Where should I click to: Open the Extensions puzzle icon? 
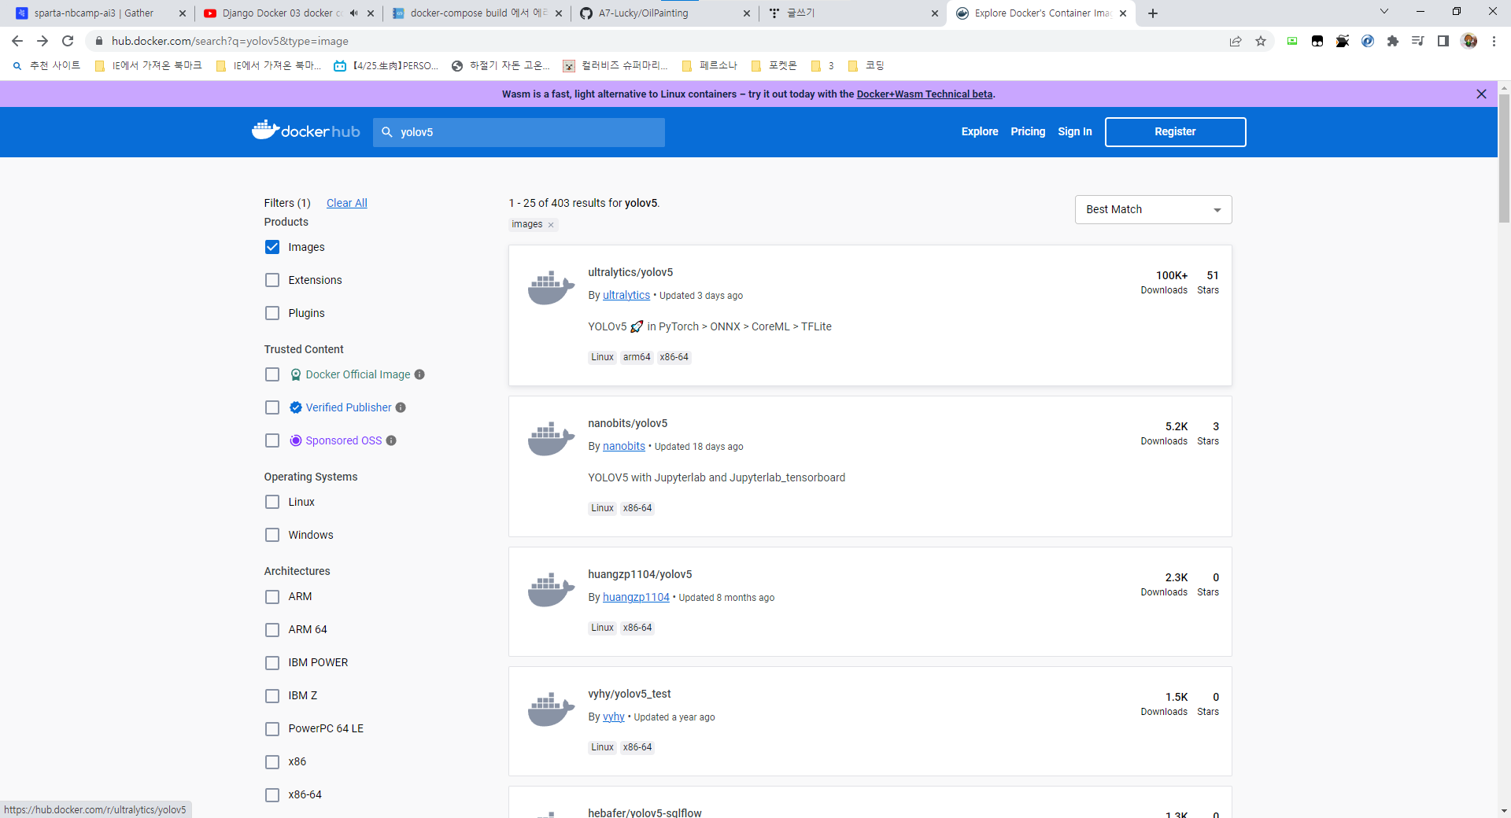coord(1393,41)
